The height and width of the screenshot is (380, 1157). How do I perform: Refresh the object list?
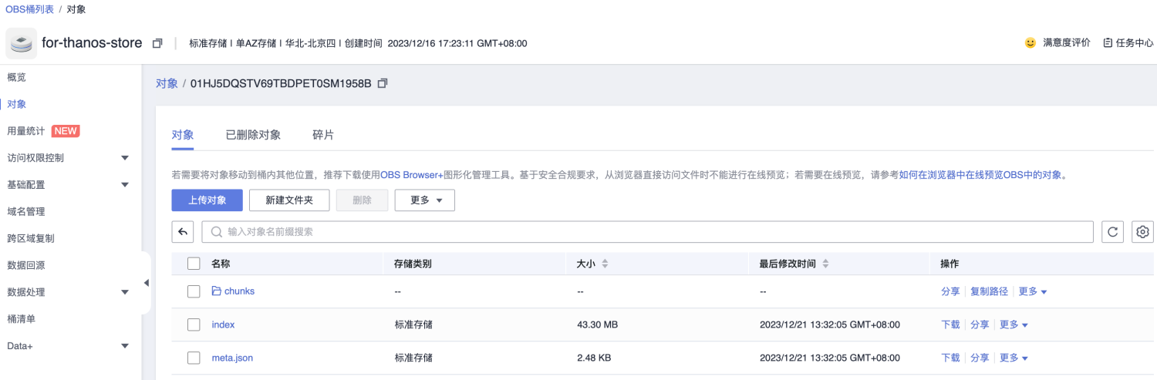pos(1111,232)
